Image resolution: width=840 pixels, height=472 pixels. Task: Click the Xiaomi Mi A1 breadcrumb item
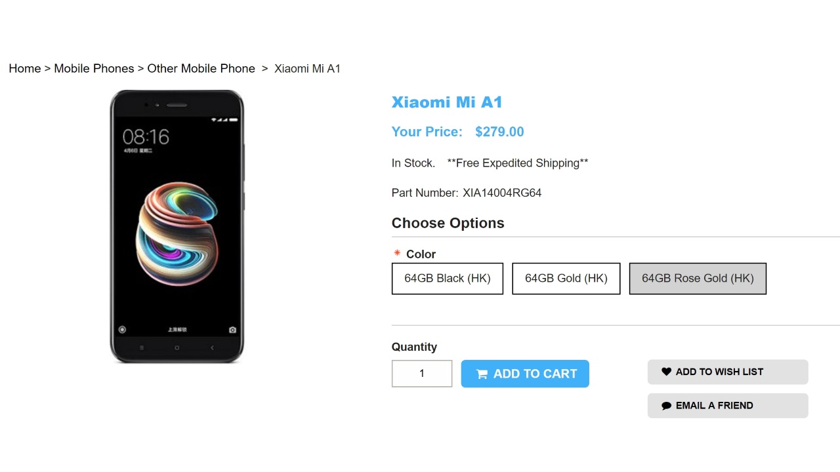[307, 69]
